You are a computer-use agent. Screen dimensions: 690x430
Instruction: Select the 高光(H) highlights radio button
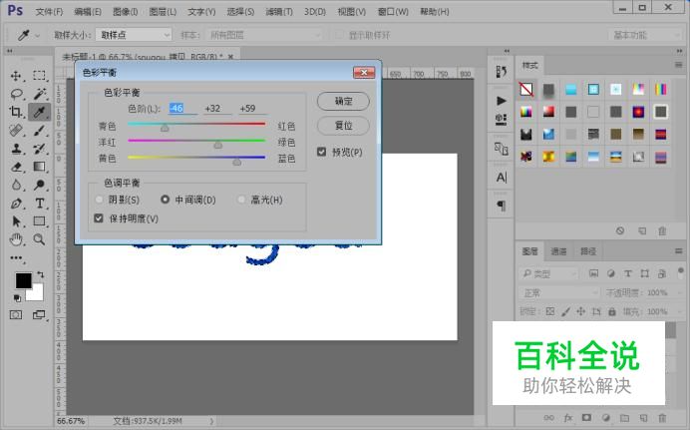[x=241, y=200]
